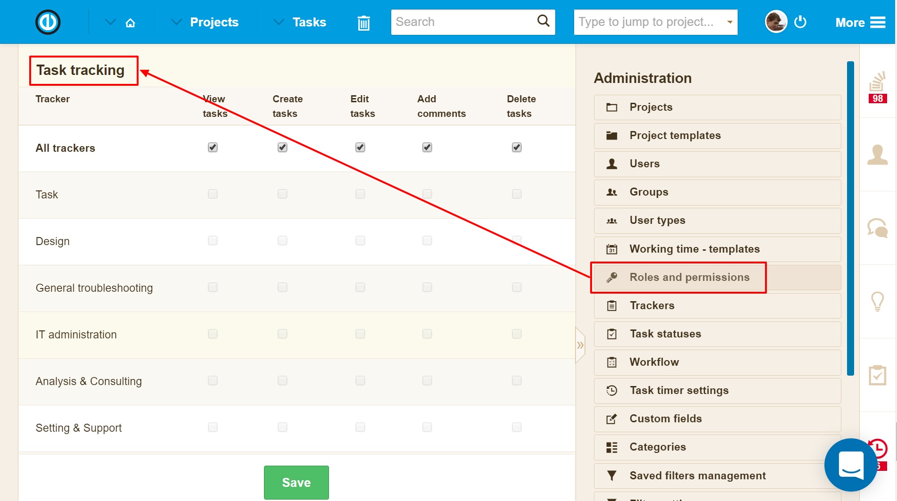Uncheck View tasks for All trackers
Image resolution: width=897 pixels, height=501 pixels.
pyautogui.click(x=213, y=148)
